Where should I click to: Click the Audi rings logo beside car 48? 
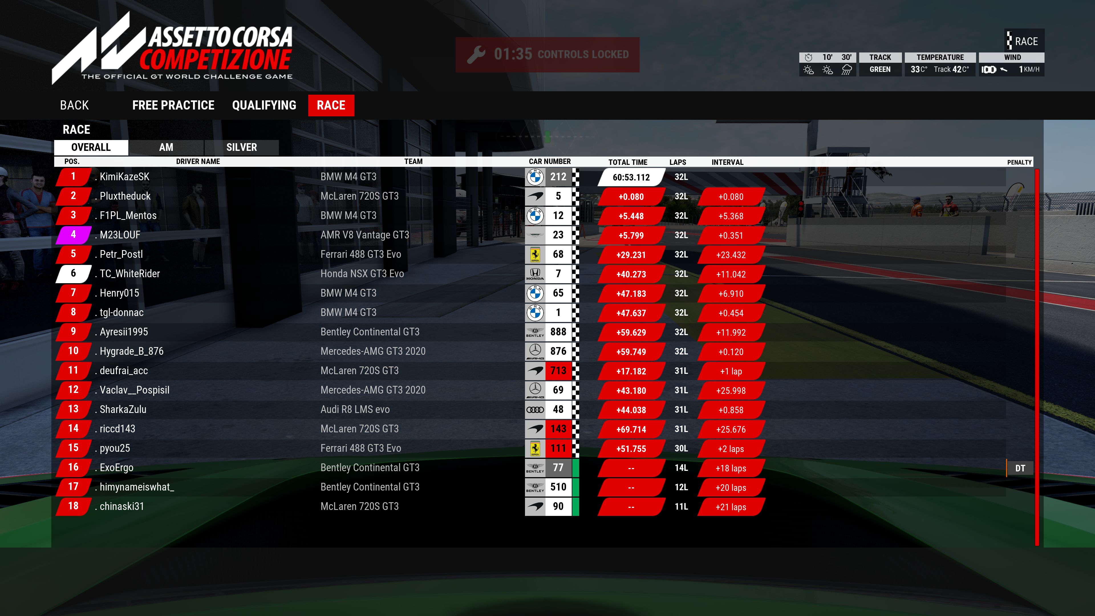click(535, 410)
